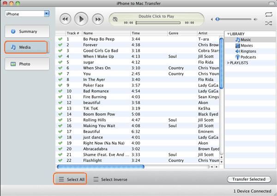Select the track named Boom Boom Pow
277x196 pixels.
pos(99,114)
